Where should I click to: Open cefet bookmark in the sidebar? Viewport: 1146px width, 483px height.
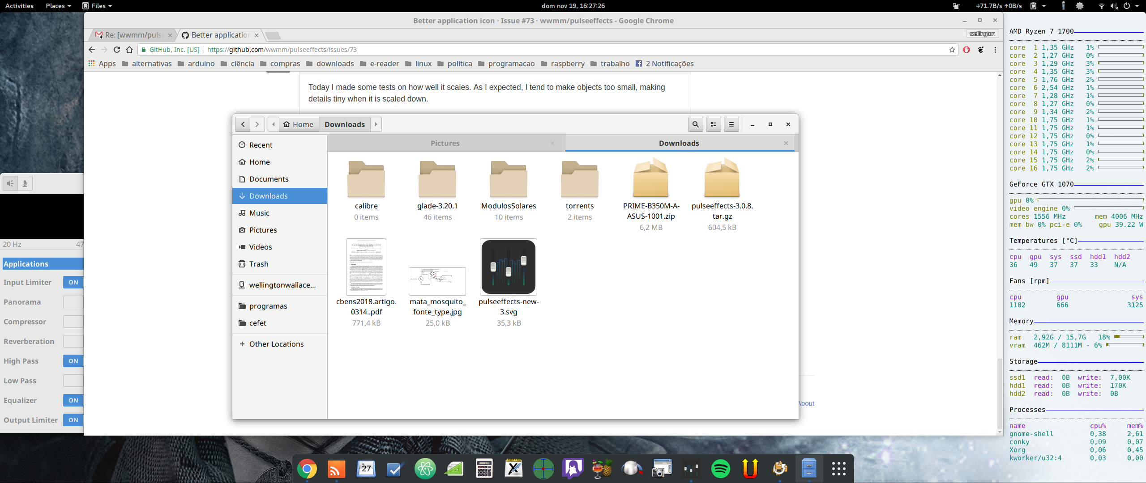[280, 323]
